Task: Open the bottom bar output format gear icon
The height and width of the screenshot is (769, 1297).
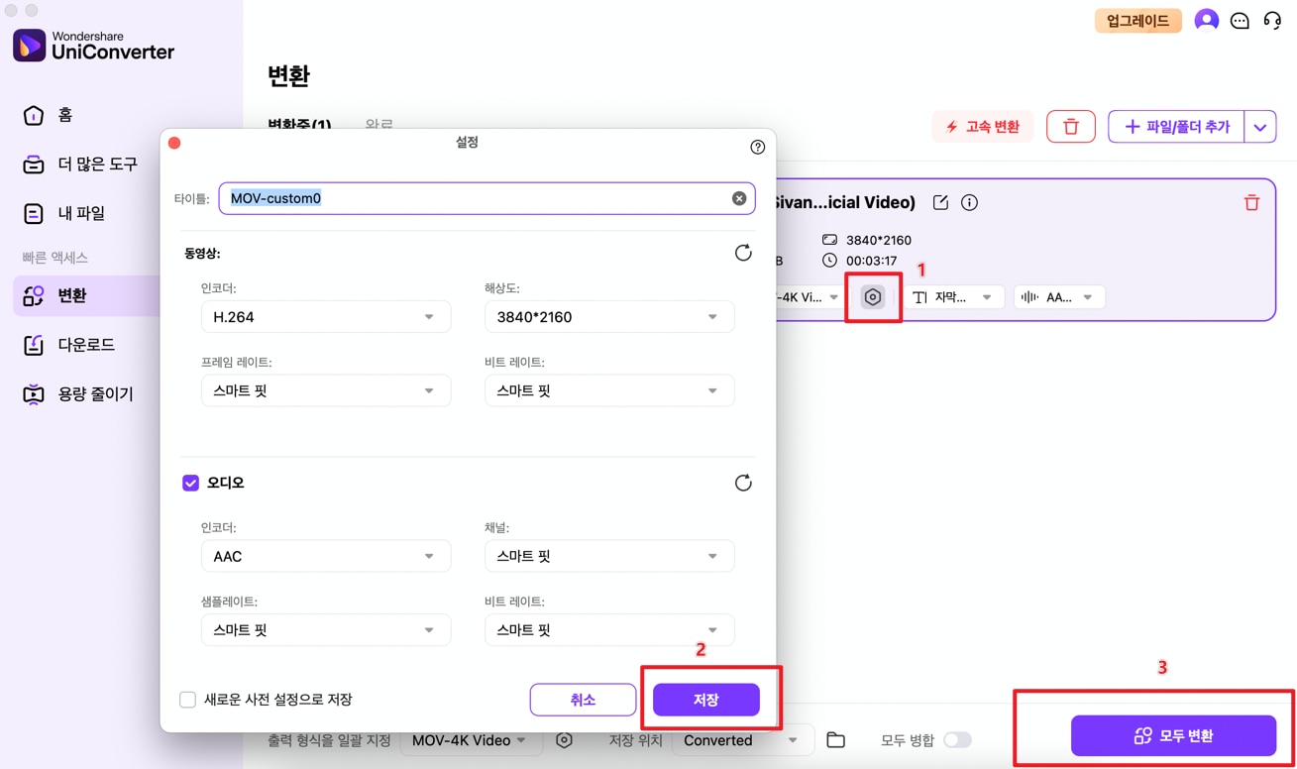Action: point(564,740)
